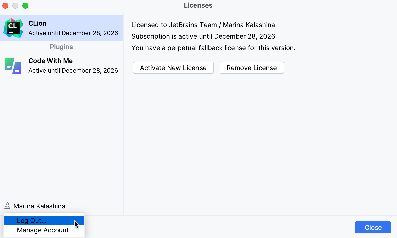Click the green maximize window button
Image resolution: width=397 pixels, height=238 pixels.
click(x=25, y=6)
